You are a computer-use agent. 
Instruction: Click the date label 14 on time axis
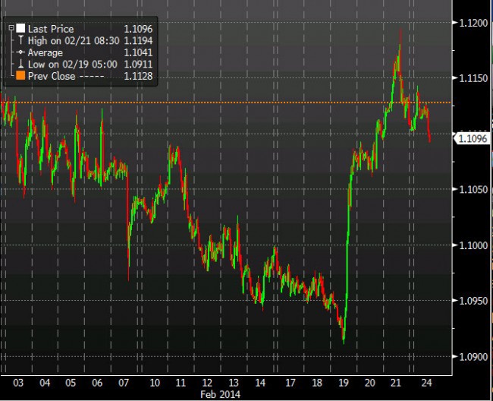pyautogui.click(x=260, y=383)
